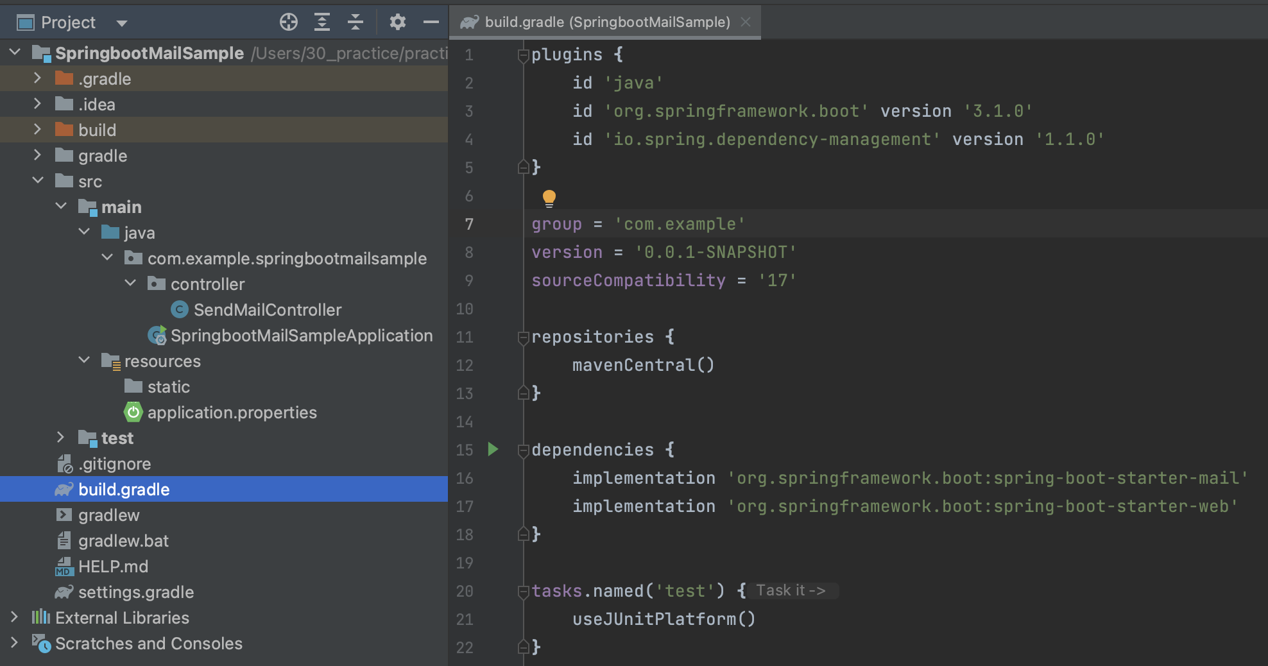Fold the repositories block in gutter
1268x666 pixels.
523,337
